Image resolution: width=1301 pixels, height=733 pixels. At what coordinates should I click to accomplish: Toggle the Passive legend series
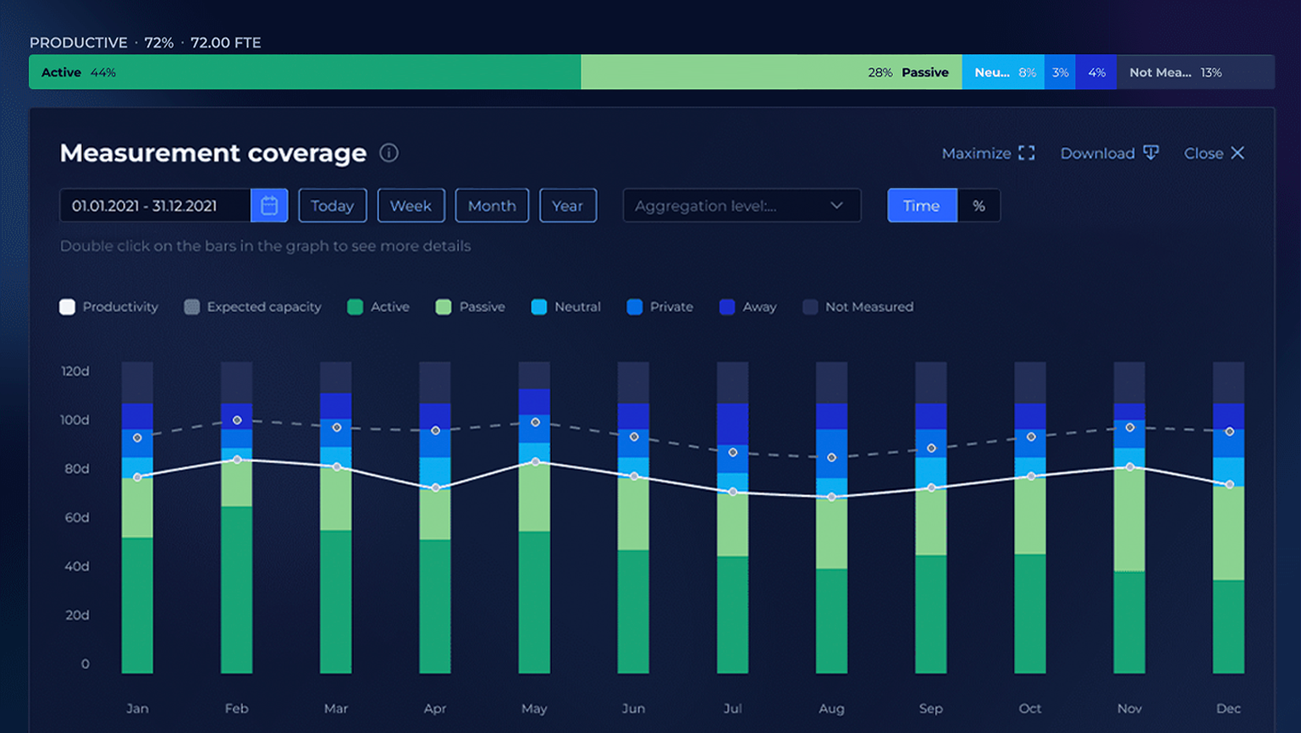(x=470, y=306)
